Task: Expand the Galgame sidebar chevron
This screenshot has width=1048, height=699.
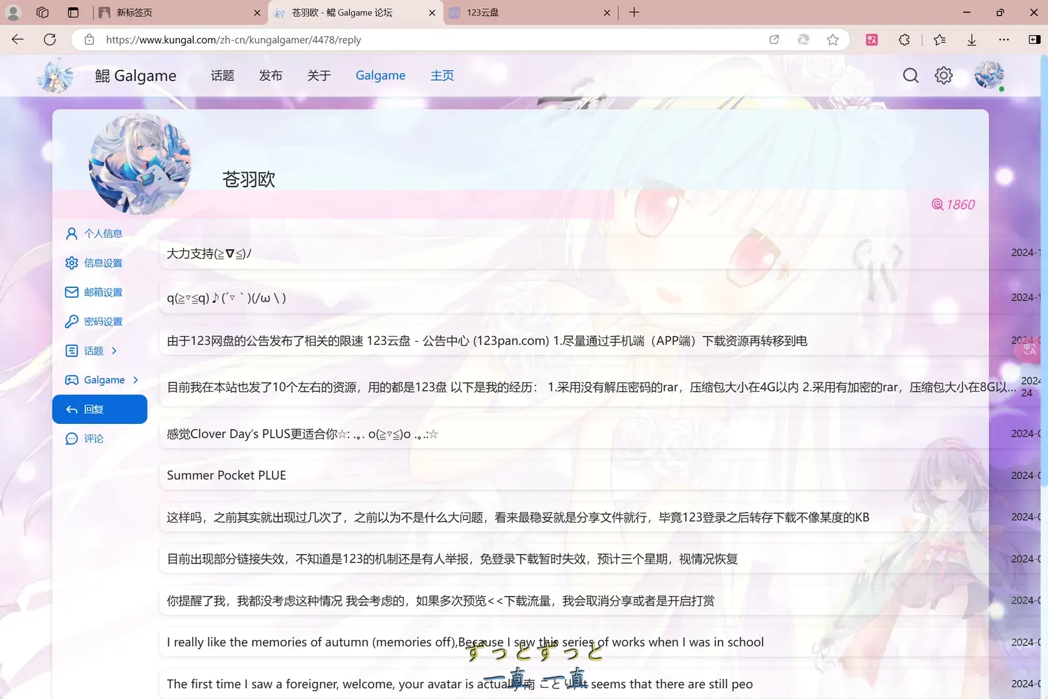Action: pos(135,380)
